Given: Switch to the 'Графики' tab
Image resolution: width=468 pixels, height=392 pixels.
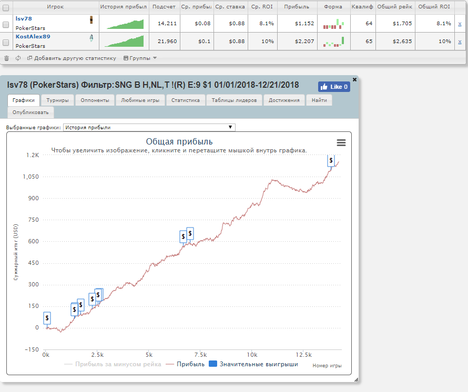Looking at the screenshot, I should [x=24, y=100].
